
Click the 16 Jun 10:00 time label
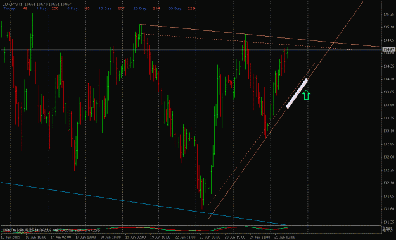click(x=36, y=237)
